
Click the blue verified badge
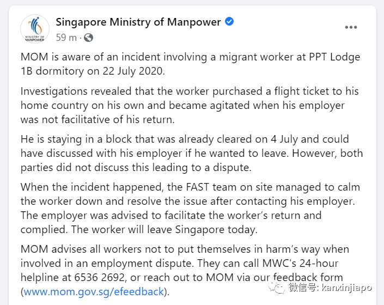coord(230,22)
